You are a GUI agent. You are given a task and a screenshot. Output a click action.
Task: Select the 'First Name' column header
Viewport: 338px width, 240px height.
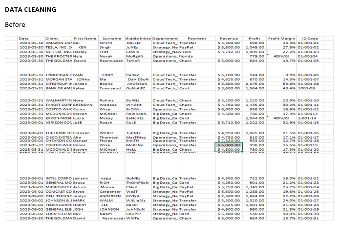click(x=85, y=39)
